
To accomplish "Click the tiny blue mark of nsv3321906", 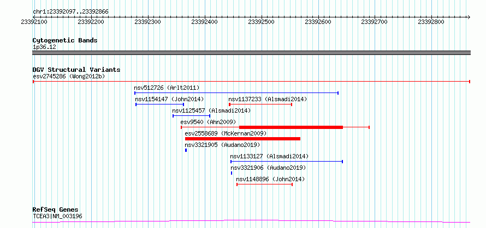I will coord(231,173).
